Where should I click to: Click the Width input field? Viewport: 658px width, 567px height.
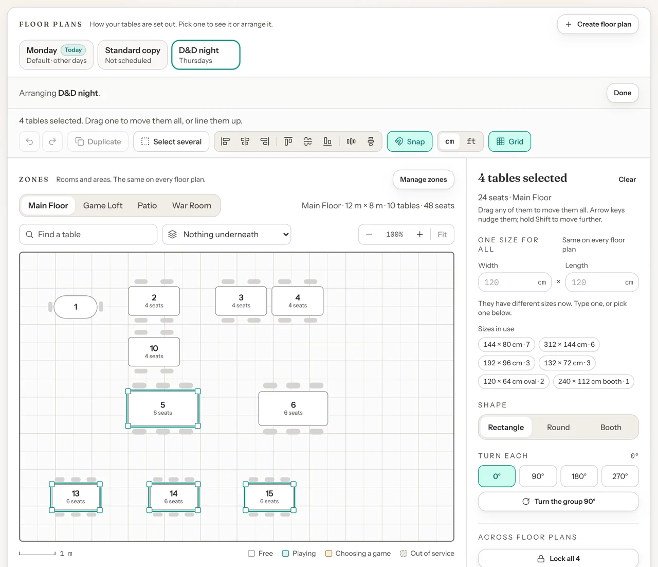pos(515,282)
